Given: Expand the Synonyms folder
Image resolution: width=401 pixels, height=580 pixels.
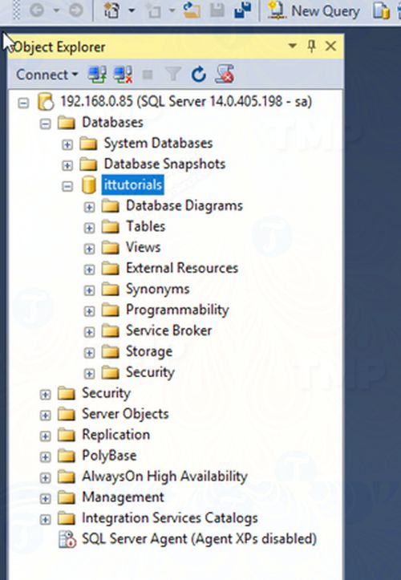Looking at the screenshot, I should [x=89, y=290].
